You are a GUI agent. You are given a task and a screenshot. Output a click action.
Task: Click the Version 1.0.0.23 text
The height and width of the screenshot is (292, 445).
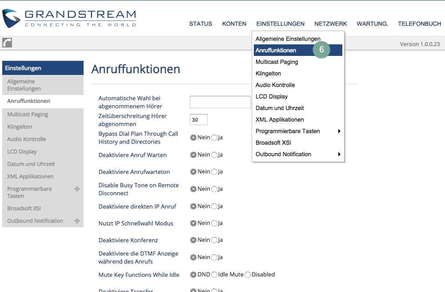tap(420, 44)
